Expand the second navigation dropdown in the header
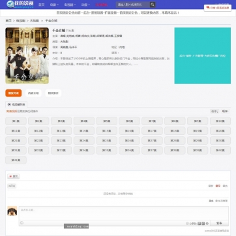Screen dimensions: 236x236 click(x=54, y=5)
